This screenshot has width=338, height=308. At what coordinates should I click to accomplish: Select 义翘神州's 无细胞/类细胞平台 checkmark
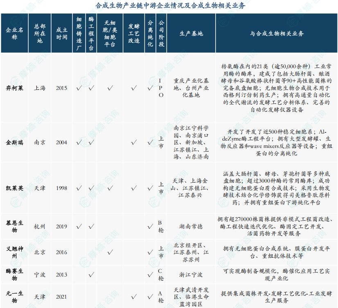tap(110, 252)
